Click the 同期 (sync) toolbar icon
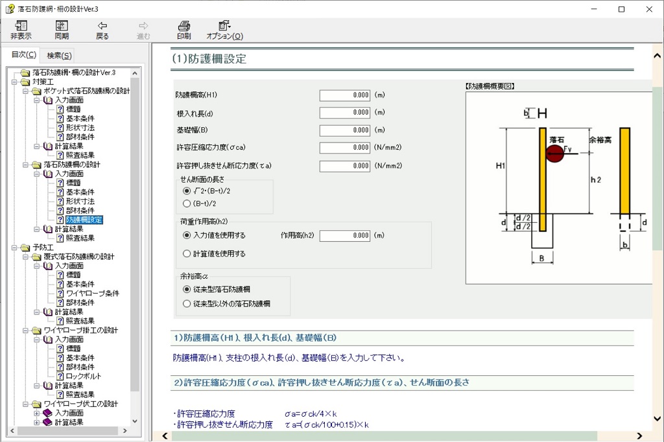Screen dimensions: 664x442 [62, 25]
